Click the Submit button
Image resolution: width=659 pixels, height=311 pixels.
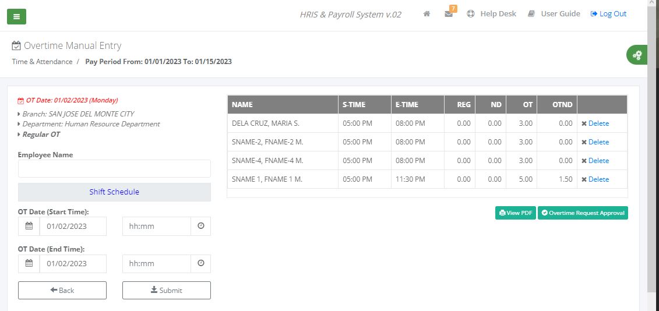167,291
